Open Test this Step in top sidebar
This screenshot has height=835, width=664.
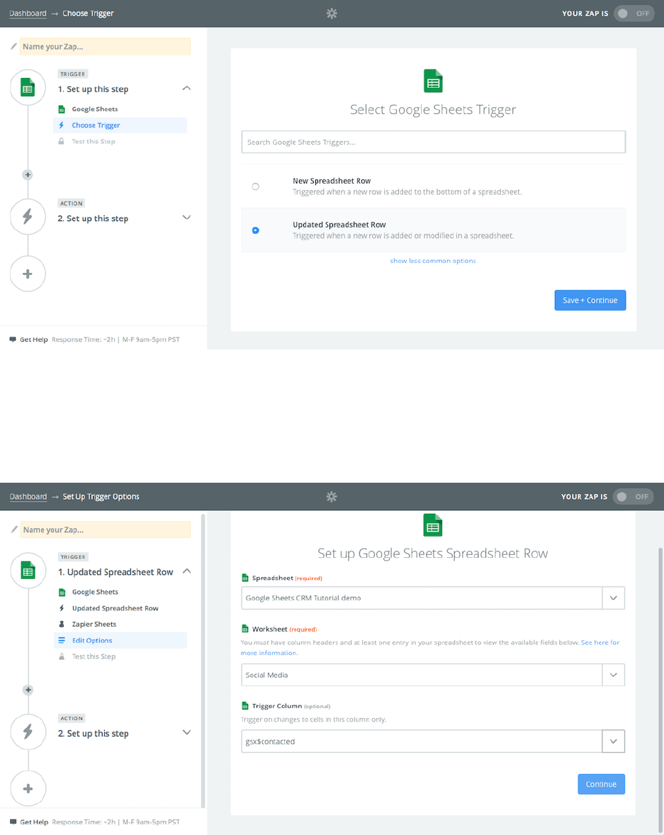(93, 141)
